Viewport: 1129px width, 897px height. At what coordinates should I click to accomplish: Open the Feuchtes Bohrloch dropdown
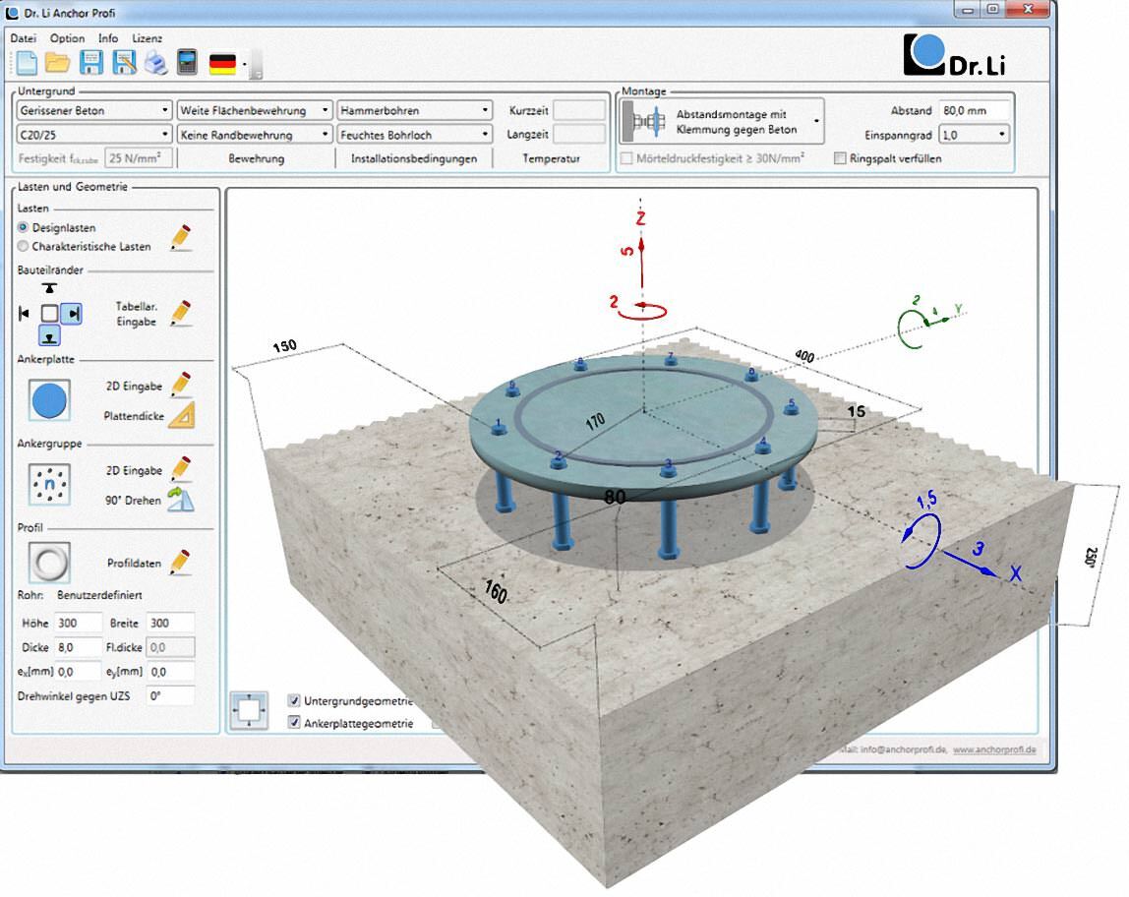[415, 135]
